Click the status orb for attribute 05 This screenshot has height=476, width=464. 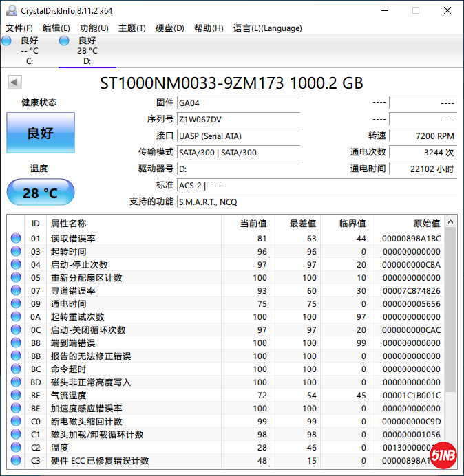[16, 278]
